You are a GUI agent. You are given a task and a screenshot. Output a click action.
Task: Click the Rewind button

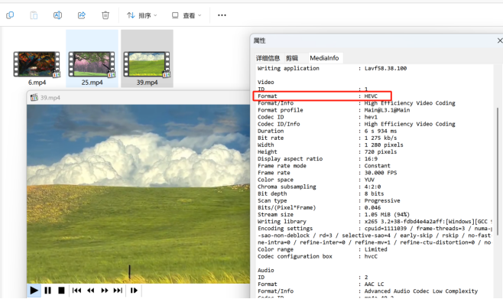tap(91, 291)
